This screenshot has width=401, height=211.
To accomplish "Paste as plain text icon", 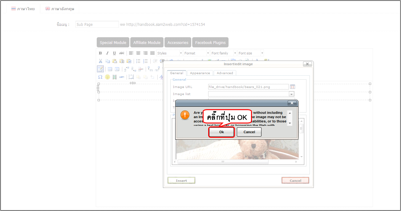I will point(122,61).
